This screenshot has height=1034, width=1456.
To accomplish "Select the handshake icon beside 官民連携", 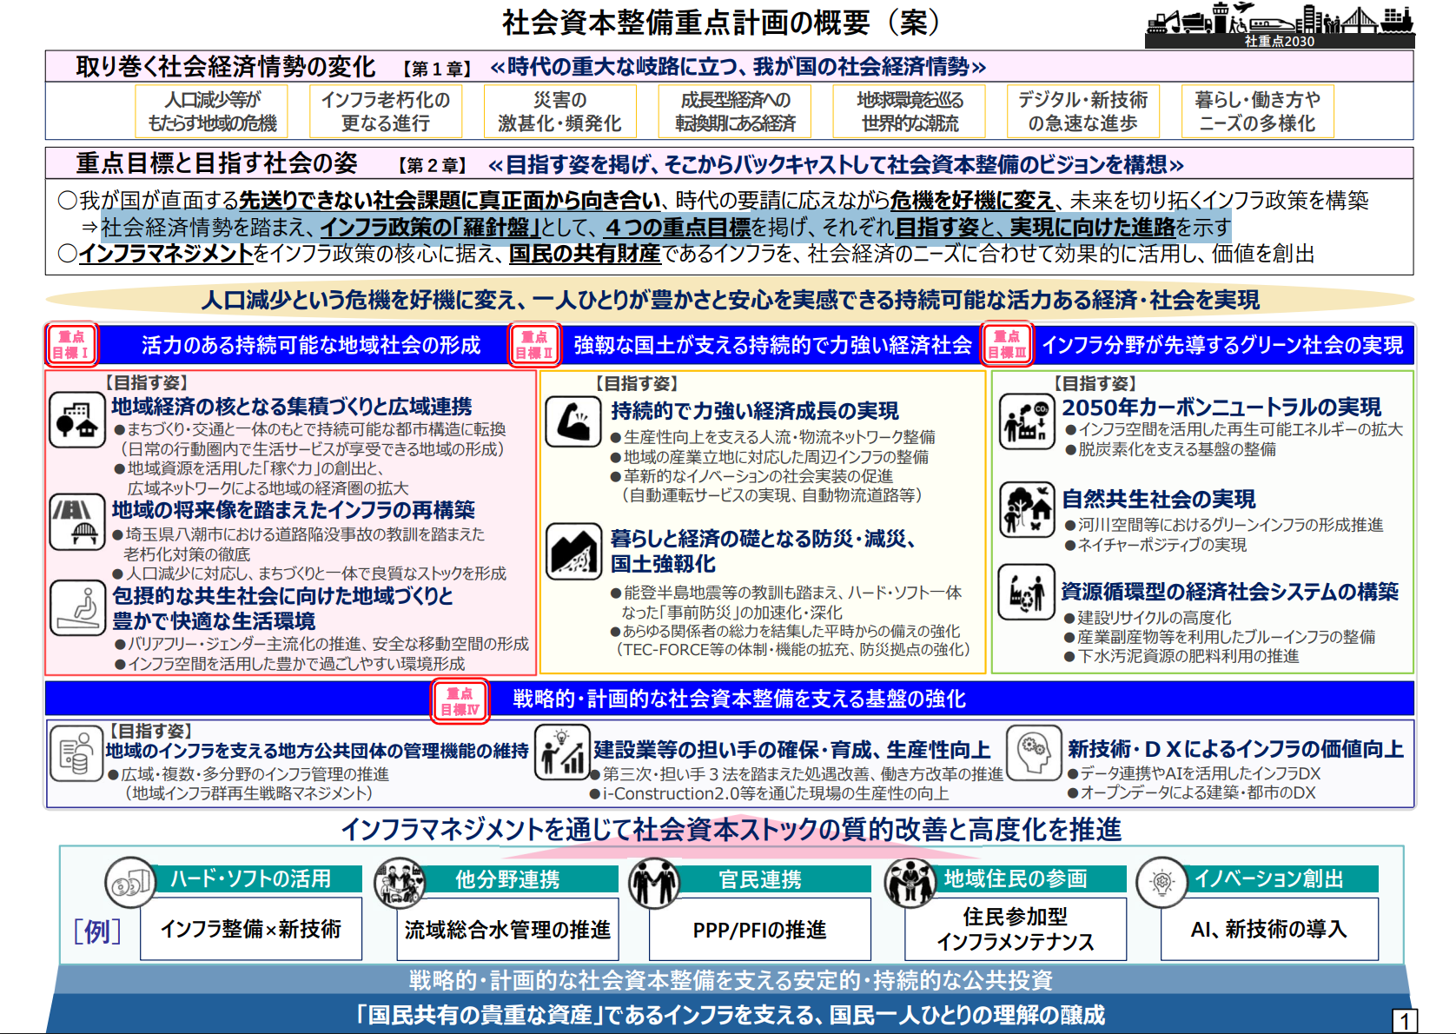I will (654, 883).
